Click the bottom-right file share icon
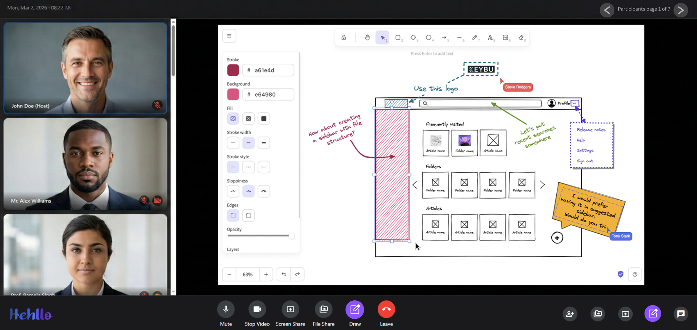 click(598, 314)
